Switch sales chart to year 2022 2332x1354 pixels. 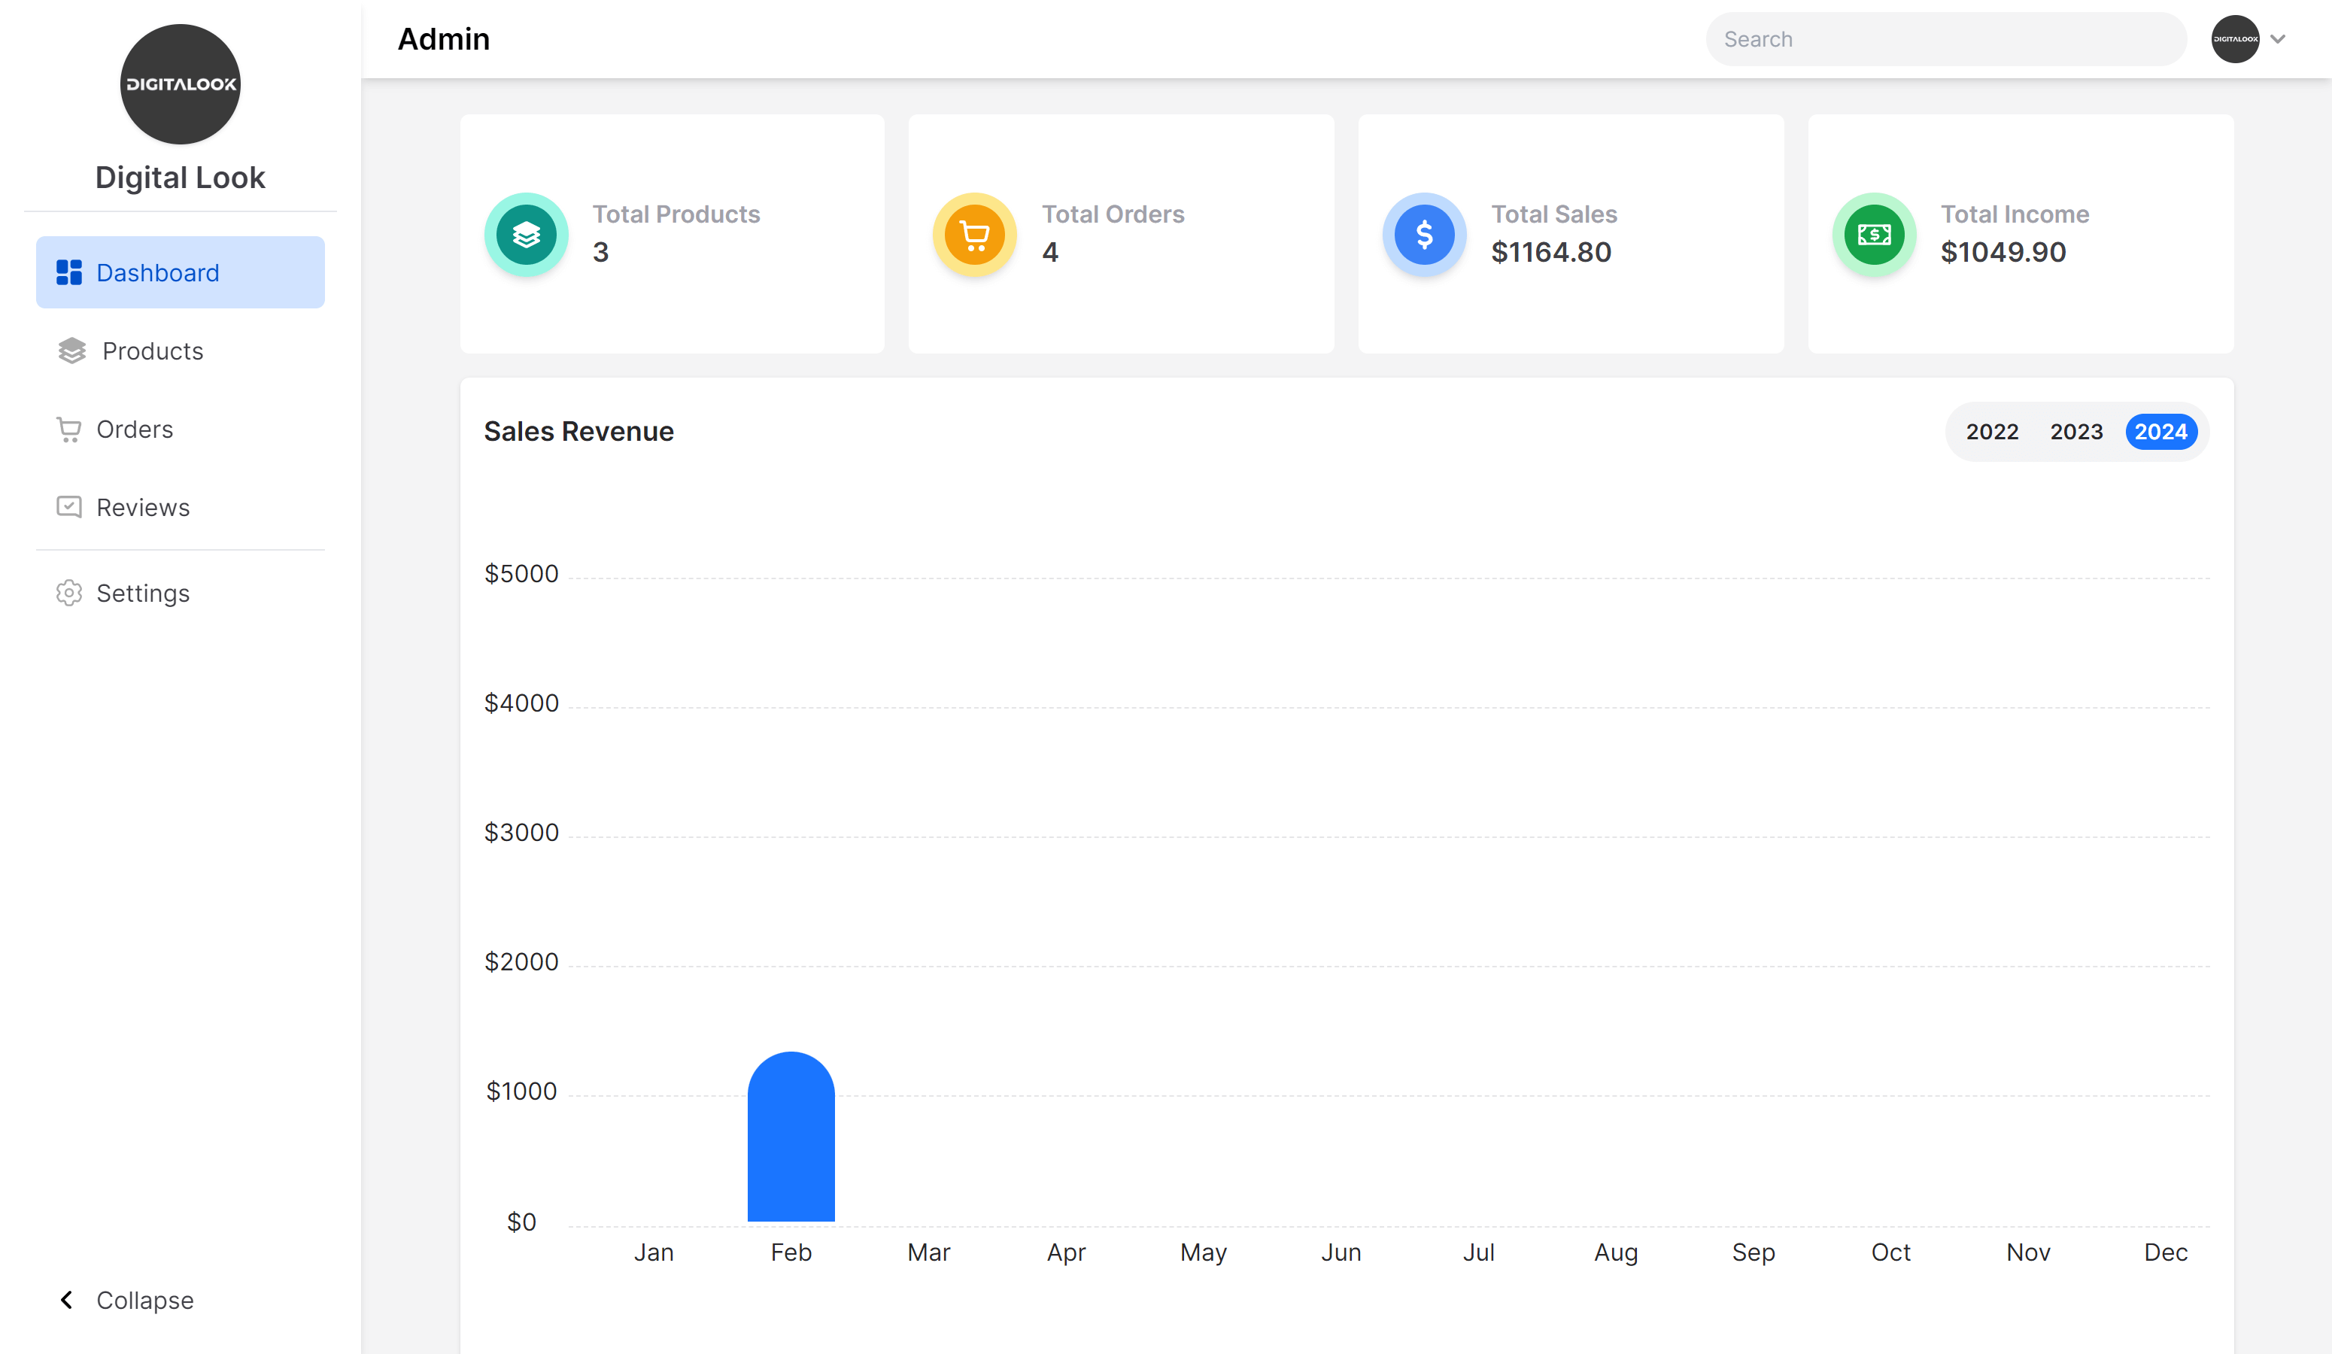point(1991,433)
